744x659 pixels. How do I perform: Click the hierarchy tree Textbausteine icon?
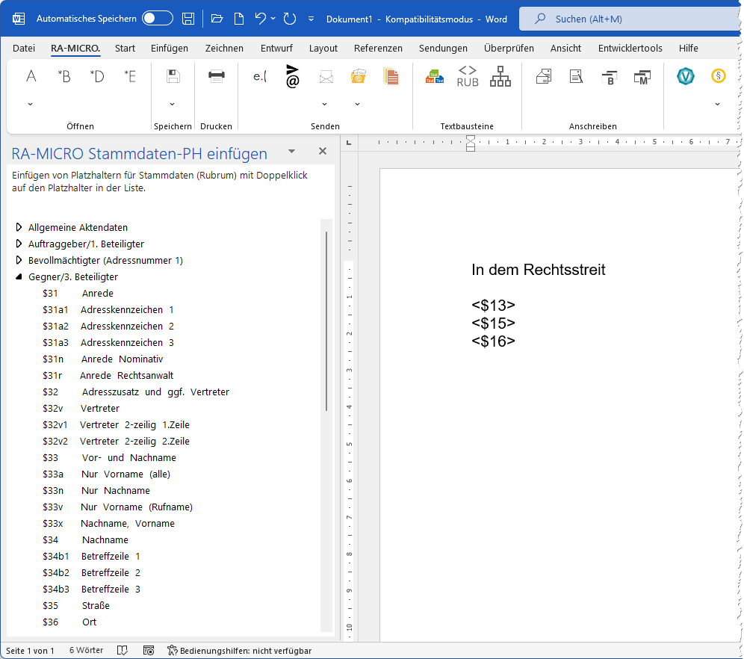click(500, 76)
